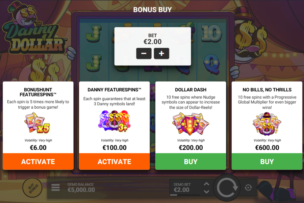Open the hamburger menu
The height and width of the screenshot is (203, 304).
(55, 188)
